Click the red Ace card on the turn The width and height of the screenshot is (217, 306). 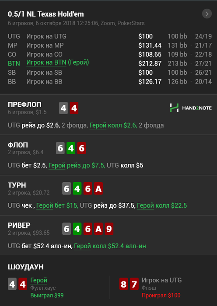point(98,188)
